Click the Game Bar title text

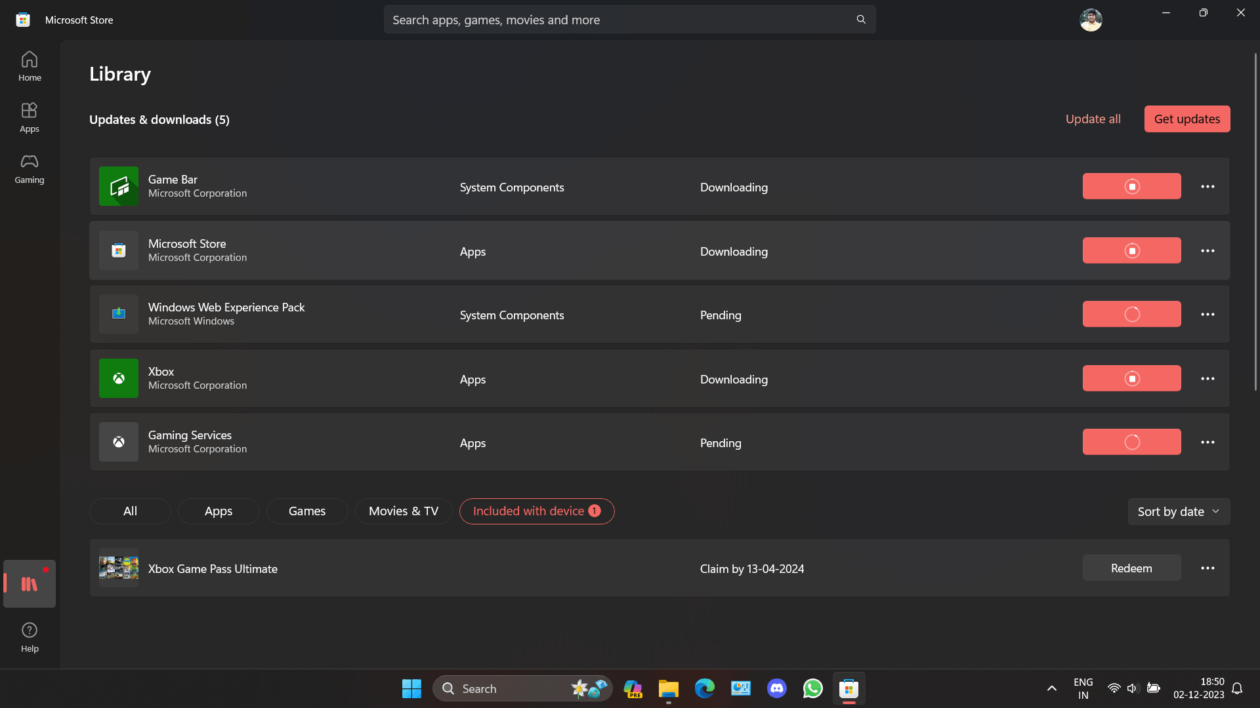173,179
